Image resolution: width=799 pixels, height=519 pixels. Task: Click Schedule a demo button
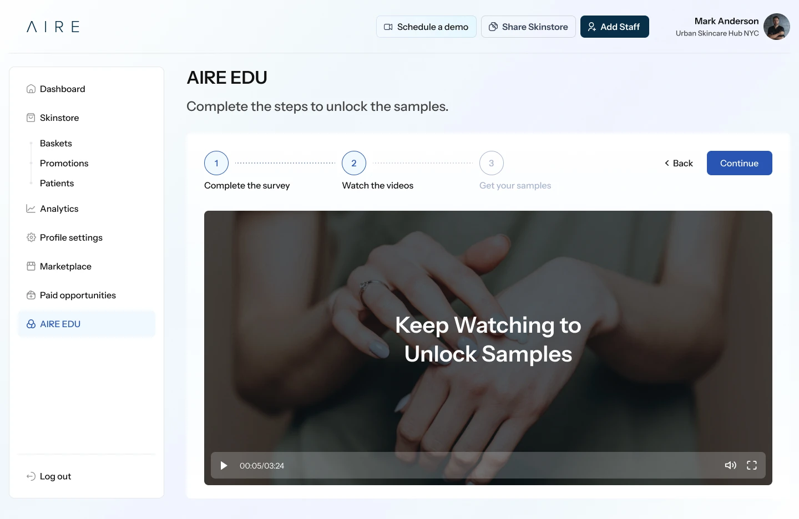426,27
